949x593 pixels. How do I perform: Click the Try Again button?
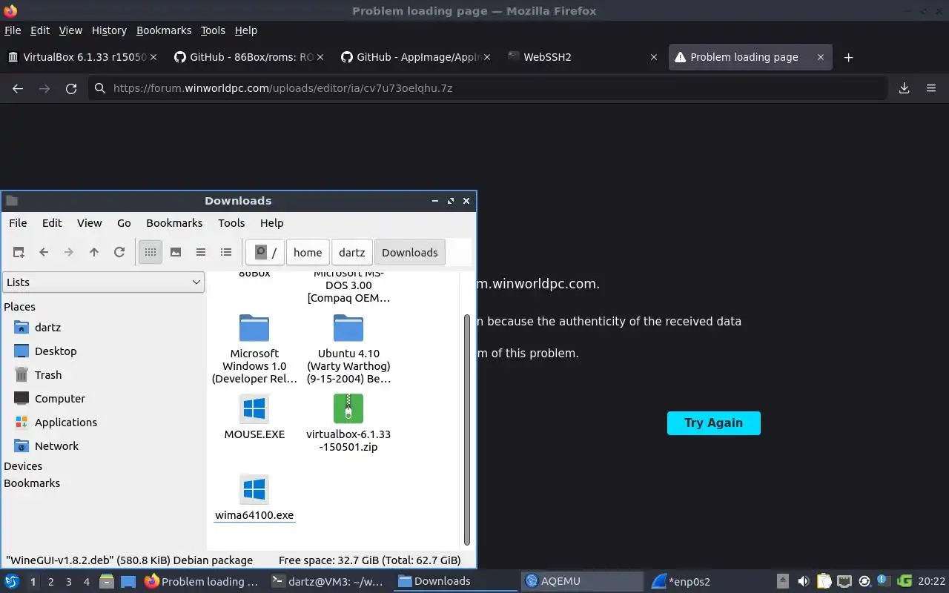[x=713, y=423]
